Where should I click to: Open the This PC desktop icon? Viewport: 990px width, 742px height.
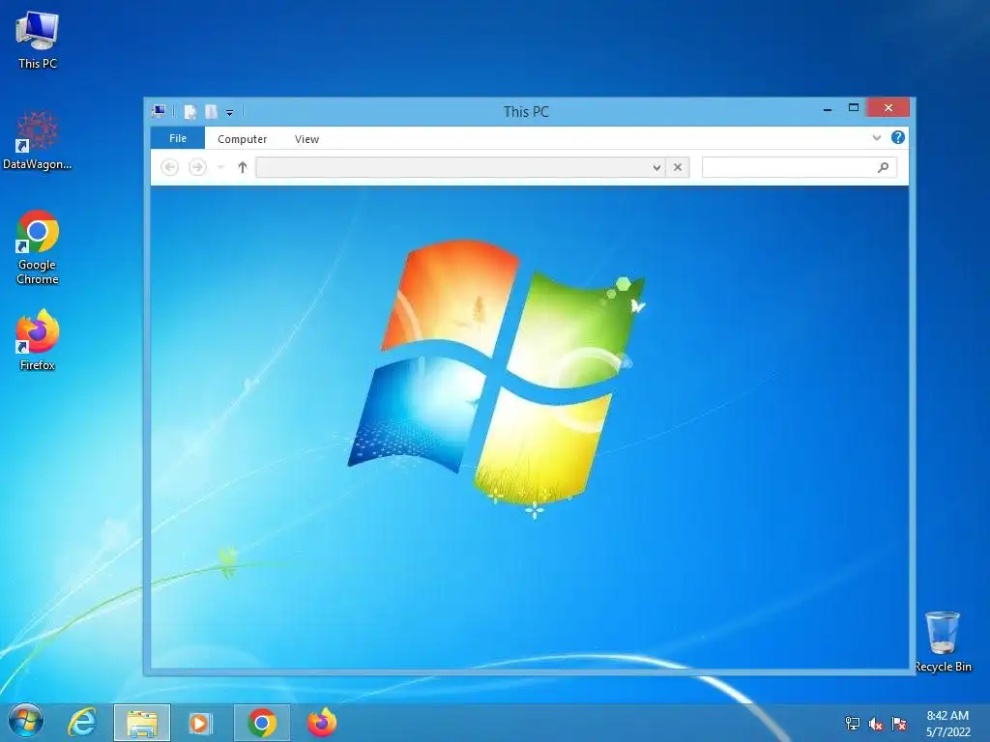coord(38,40)
